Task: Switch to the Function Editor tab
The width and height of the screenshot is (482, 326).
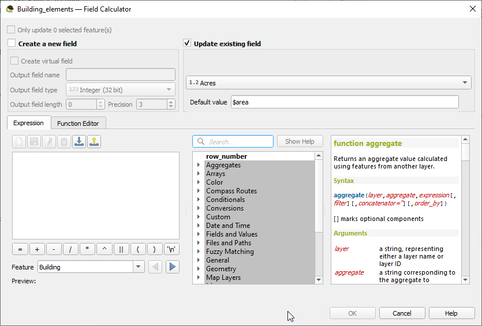Action: point(78,123)
